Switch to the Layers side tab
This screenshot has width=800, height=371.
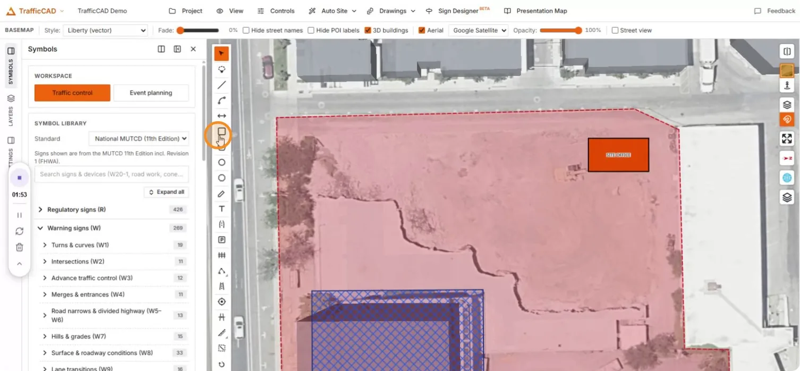pyautogui.click(x=11, y=111)
